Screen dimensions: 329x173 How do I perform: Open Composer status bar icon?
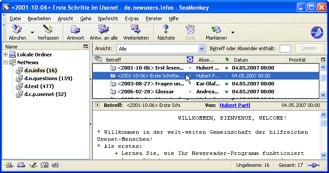33,165
